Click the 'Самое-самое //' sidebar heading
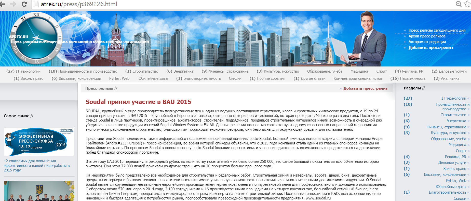Screen dimensions: 471x201 [18, 116]
